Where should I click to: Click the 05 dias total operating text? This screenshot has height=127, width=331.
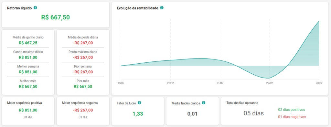[254, 113]
